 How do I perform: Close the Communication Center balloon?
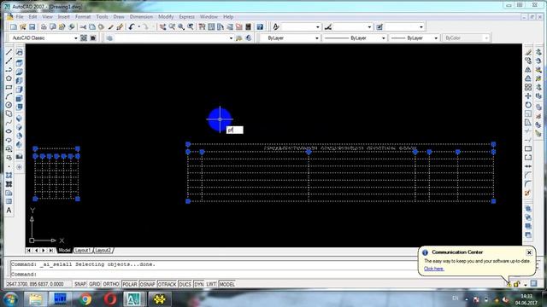click(529, 252)
